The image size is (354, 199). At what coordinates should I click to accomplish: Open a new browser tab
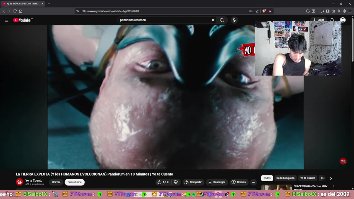(49, 4)
